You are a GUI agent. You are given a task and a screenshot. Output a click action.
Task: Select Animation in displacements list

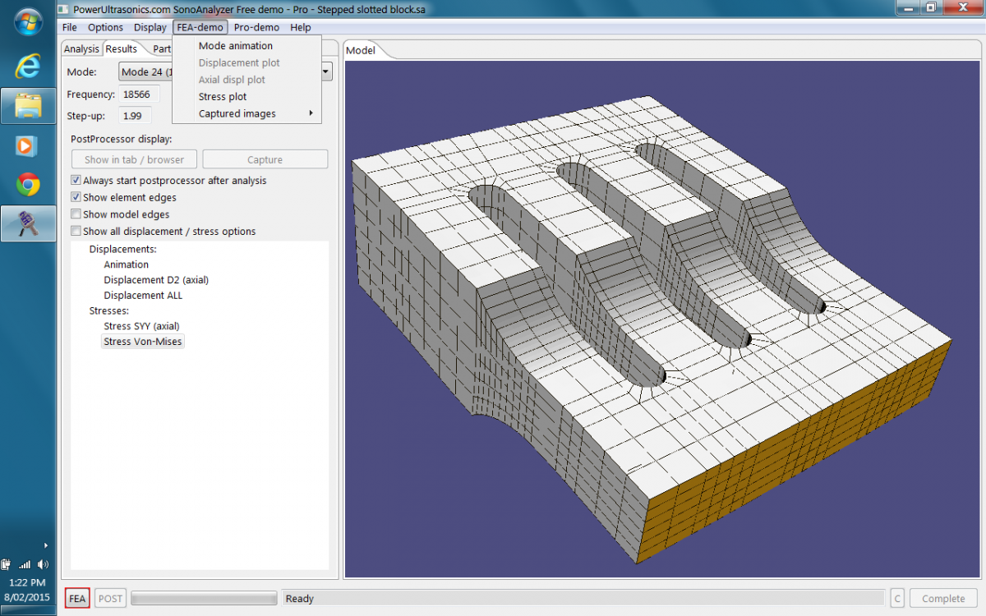point(127,264)
